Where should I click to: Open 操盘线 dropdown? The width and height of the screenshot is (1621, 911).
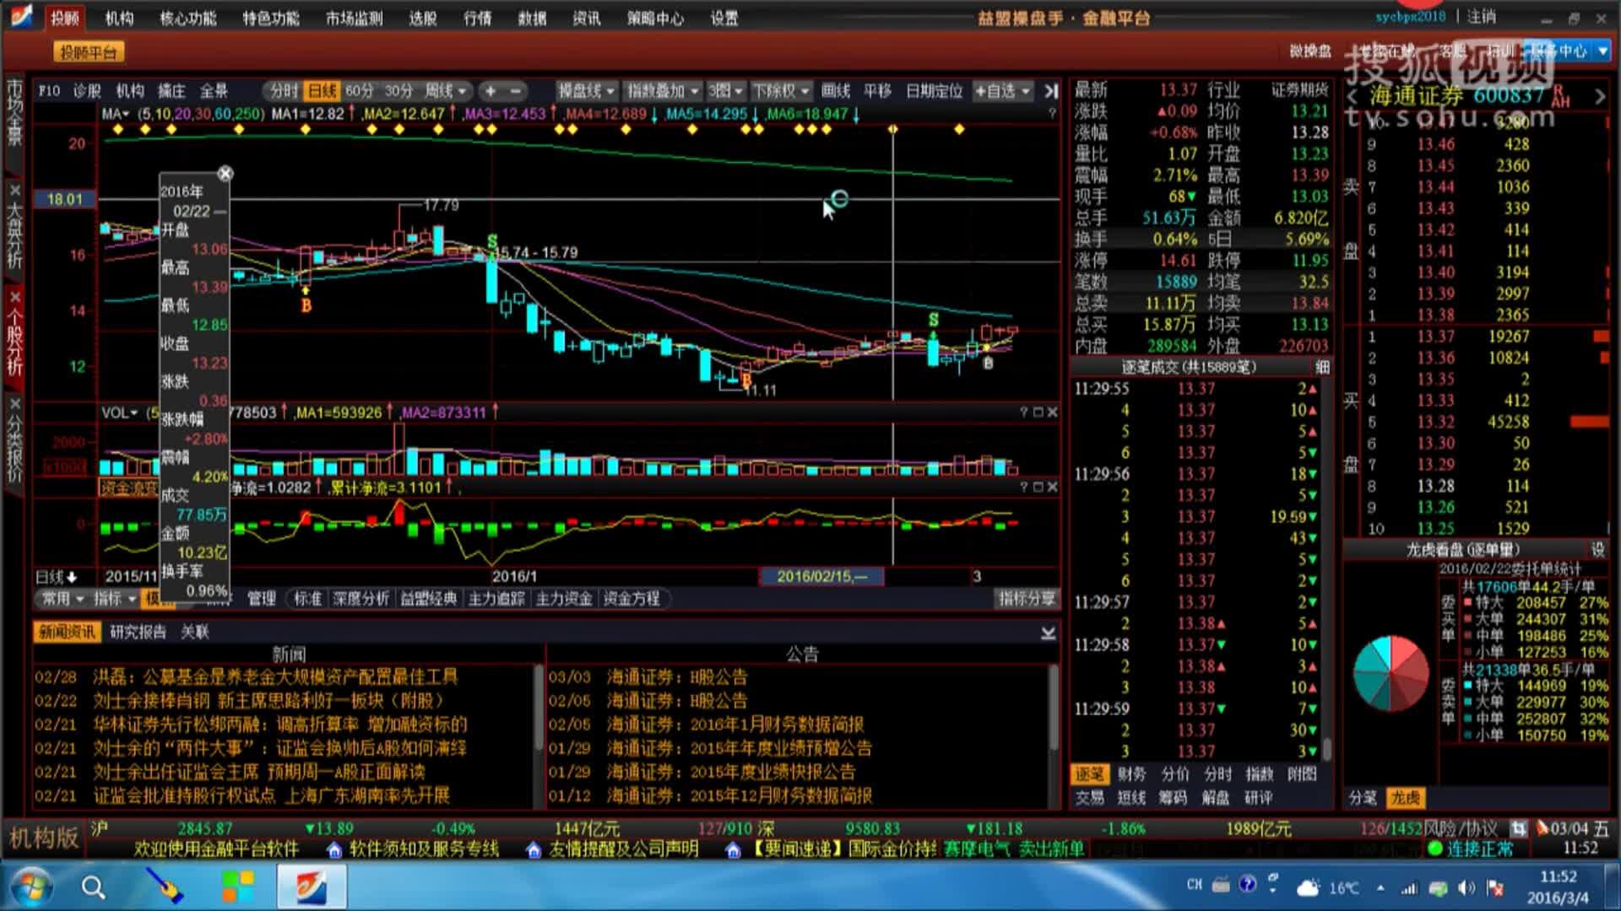(586, 91)
